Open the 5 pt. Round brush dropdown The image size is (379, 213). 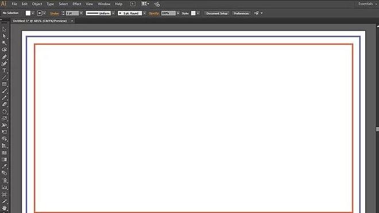coord(144,13)
